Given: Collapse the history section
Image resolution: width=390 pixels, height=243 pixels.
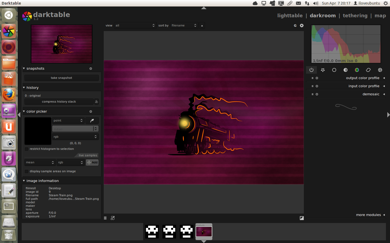Looking at the screenshot, I should (x=24, y=88).
